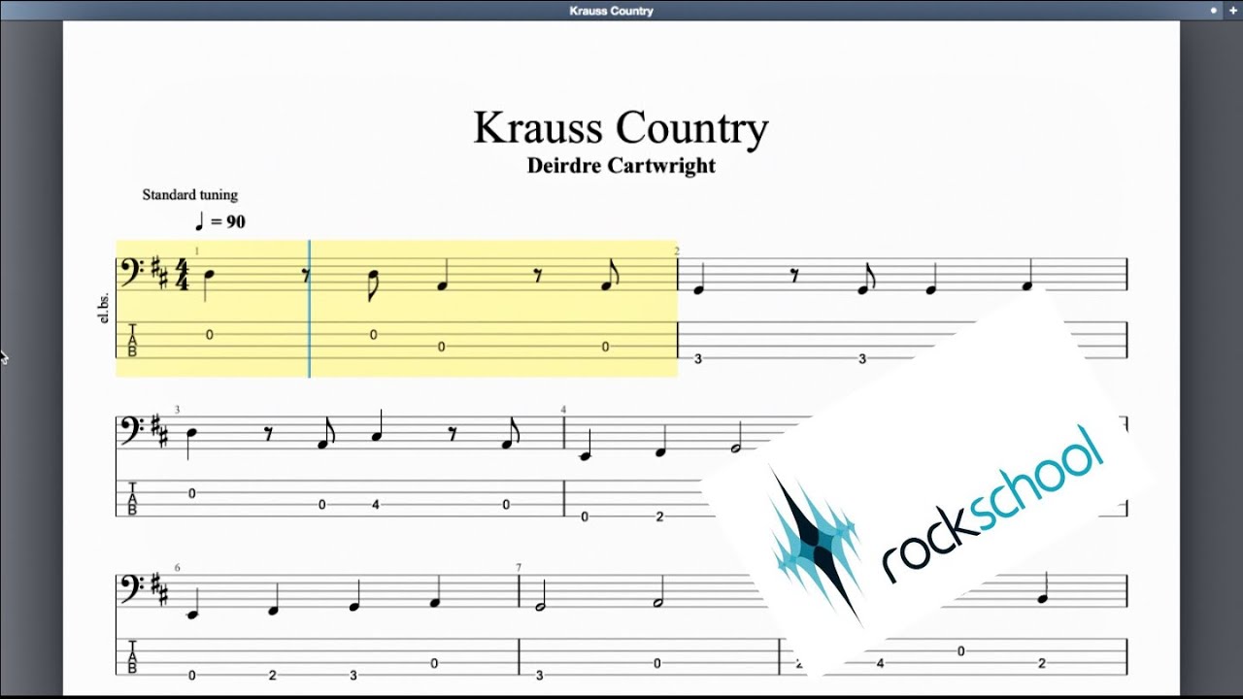Click the bar number 7 above the staff

click(x=519, y=568)
